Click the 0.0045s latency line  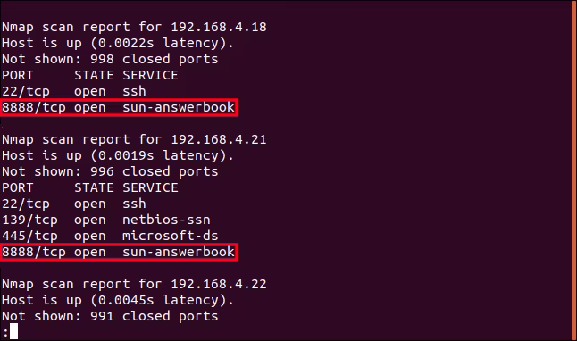point(118,300)
